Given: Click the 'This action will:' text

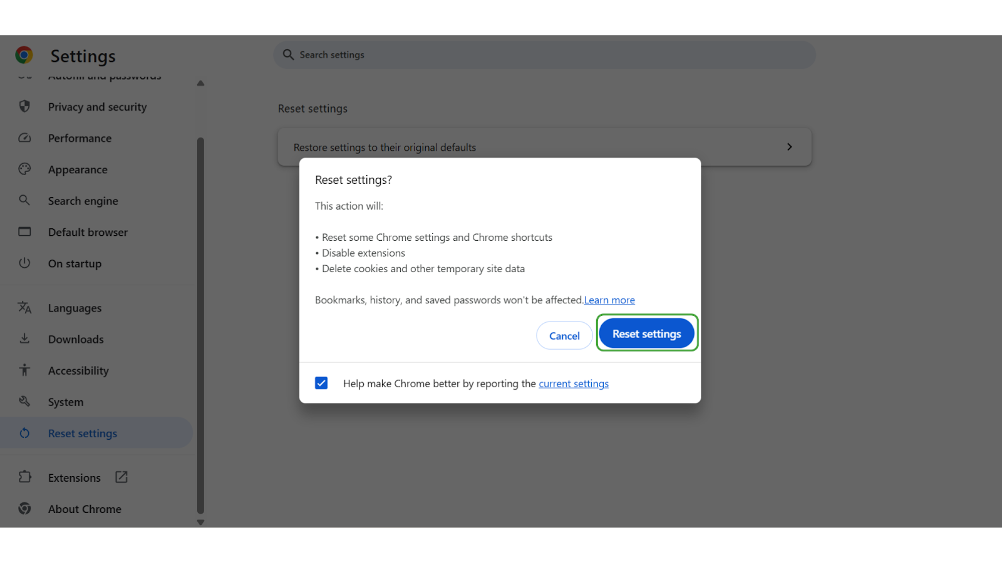Looking at the screenshot, I should tap(349, 206).
